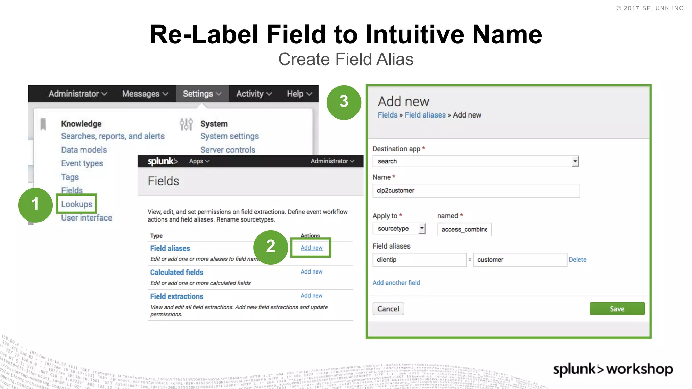Delete the clientip field alias

[x=577, y=260]
